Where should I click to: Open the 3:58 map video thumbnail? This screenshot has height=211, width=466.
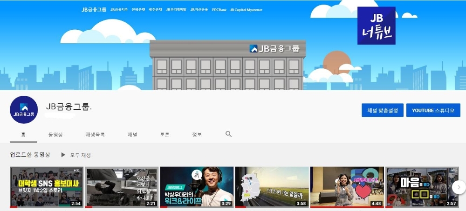(x=272, y=187)
